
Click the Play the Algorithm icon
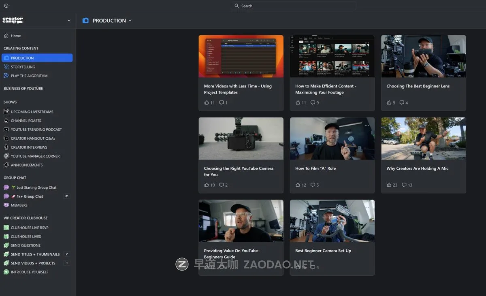tap(6, 76)
